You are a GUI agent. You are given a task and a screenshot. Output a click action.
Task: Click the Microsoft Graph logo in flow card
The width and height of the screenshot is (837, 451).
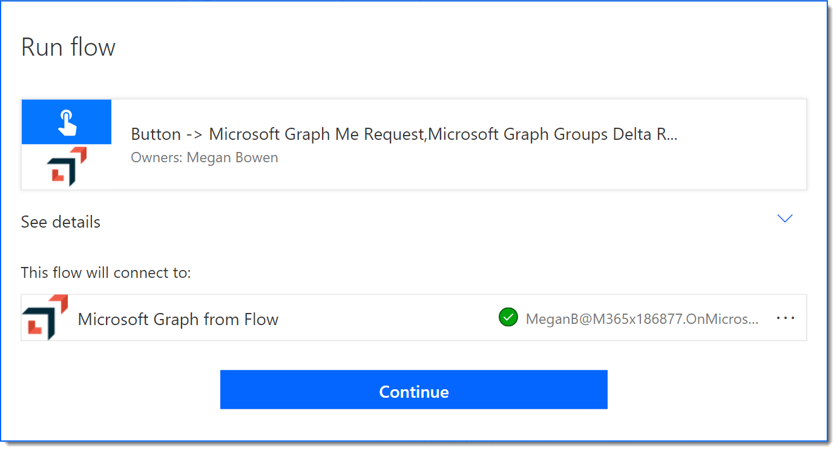(x=67, y=166)
